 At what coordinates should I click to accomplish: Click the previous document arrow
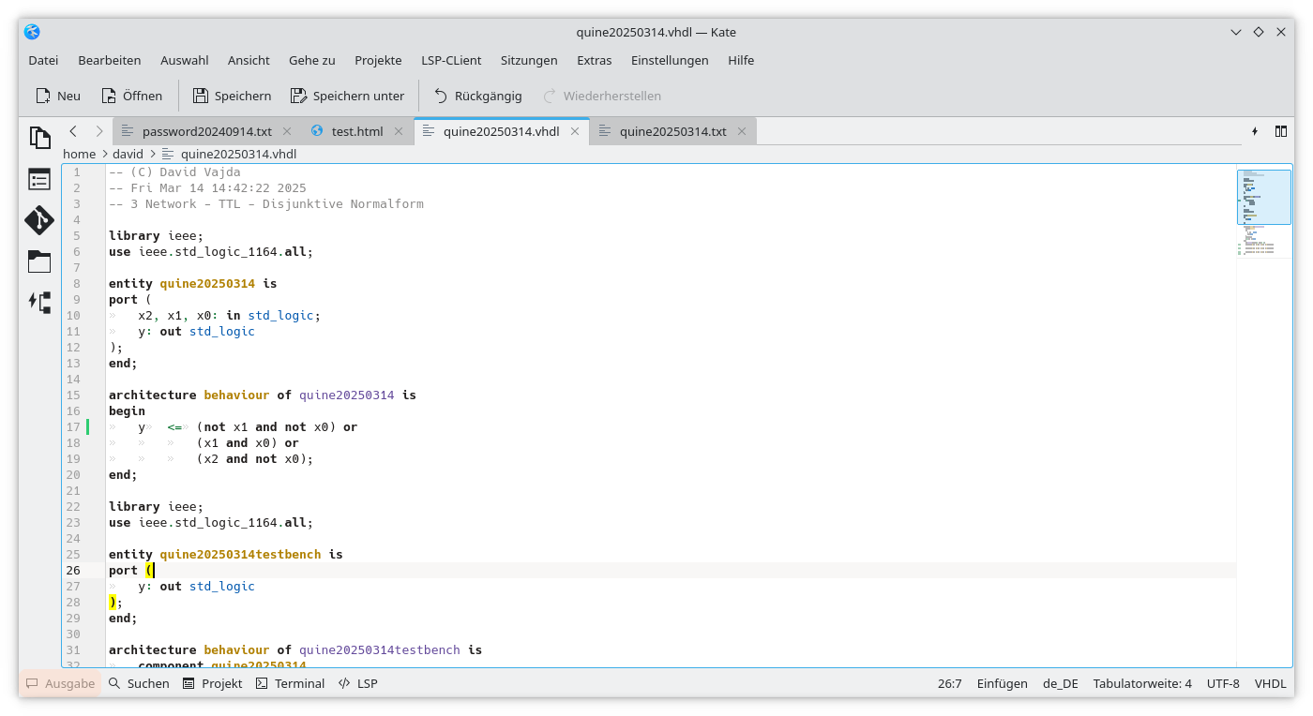pyautogui.click(x=73, y=131)
